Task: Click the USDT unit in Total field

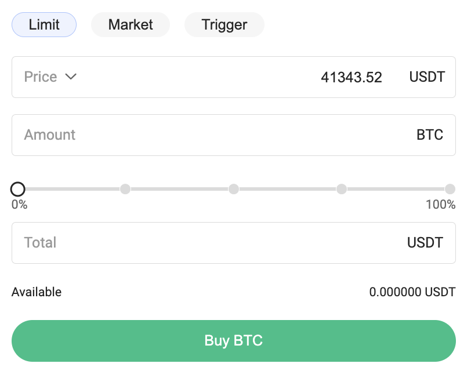Action: 425,243
